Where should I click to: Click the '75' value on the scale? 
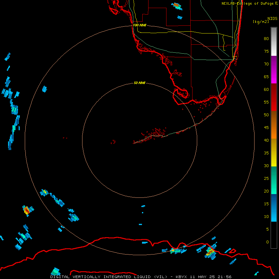click(x=266, y=51)
